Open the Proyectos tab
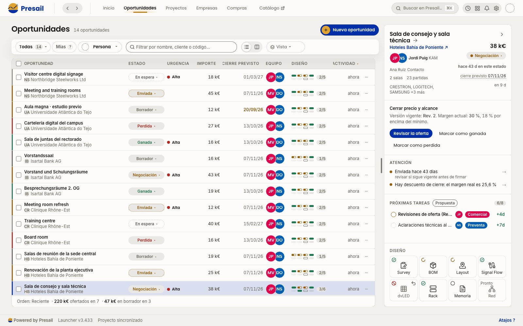This screenshot has height=326, width=523. pos(176,8)
